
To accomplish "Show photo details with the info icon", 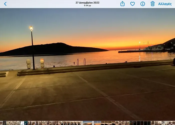I will pyautogui.click(x=142, y=4).
